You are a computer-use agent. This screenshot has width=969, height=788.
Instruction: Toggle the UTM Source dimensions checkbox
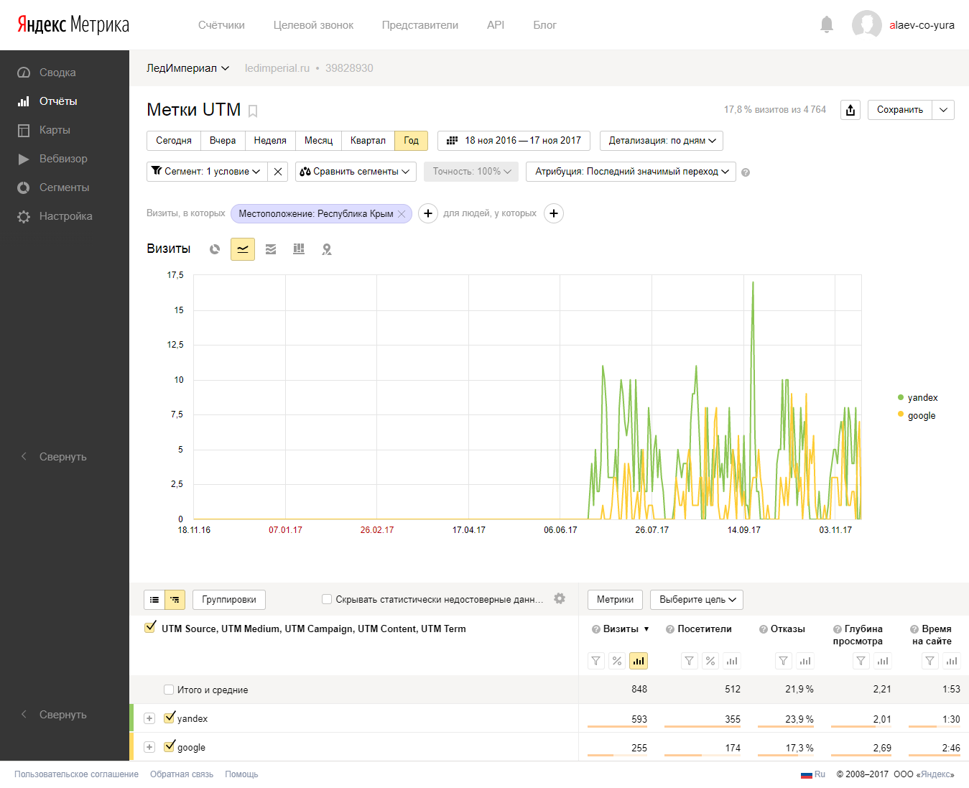click(150, 627)
